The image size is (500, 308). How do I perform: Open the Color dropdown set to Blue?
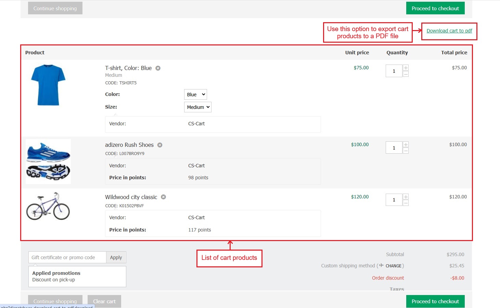[195, 95]
